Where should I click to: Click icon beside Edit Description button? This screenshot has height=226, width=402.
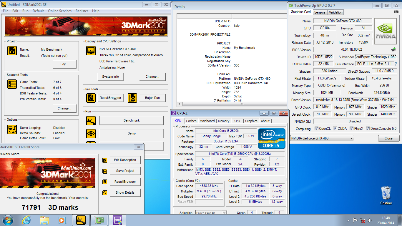coord(104,160)
